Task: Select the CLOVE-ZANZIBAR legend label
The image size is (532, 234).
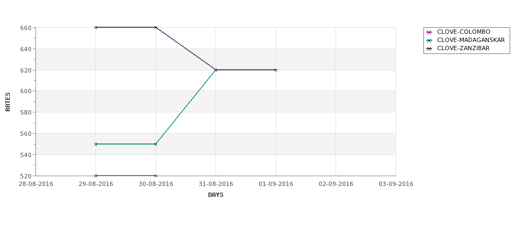Action: 463,48
